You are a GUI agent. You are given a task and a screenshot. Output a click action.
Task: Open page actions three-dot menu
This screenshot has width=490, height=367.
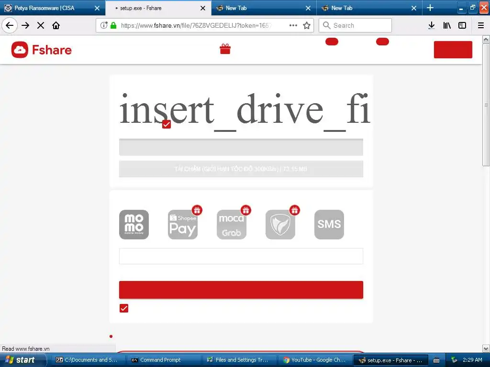293,25
